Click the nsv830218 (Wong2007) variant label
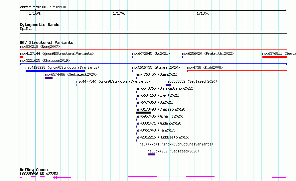The width and height of the screenshot is (296, 181). point(40,46)
